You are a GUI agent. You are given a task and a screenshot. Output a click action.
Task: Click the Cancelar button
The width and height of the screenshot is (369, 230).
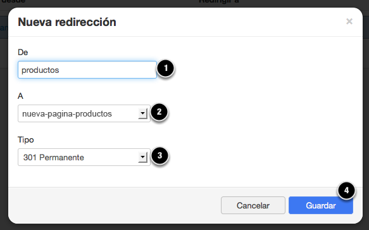tap(253, 205)
